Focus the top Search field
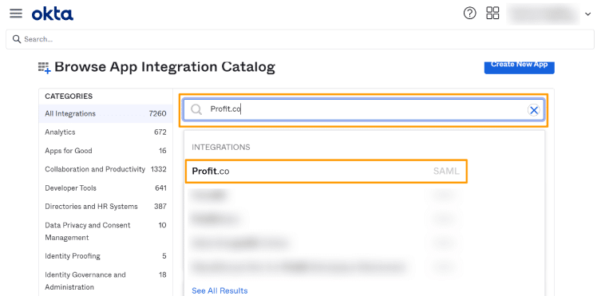Image resolution: width=597 pixels, height=296 pixels. (300, 39)
